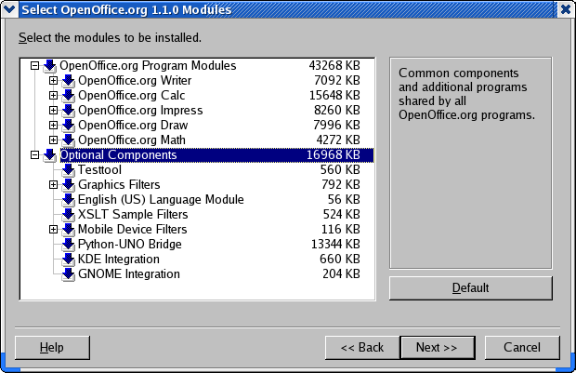Select the Mobile Device Filters label

point(133,229)
